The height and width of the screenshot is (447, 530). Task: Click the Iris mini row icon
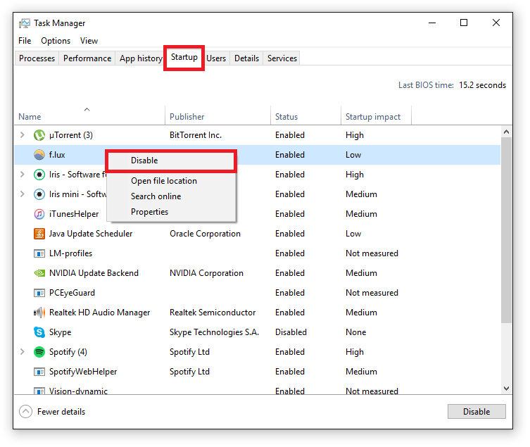(x=39, y=194)
